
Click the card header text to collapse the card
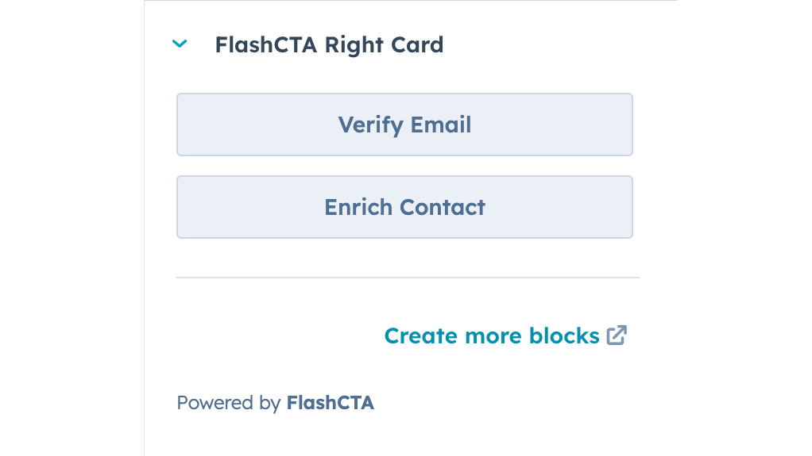pyautogui.click(x=329, y=44)
